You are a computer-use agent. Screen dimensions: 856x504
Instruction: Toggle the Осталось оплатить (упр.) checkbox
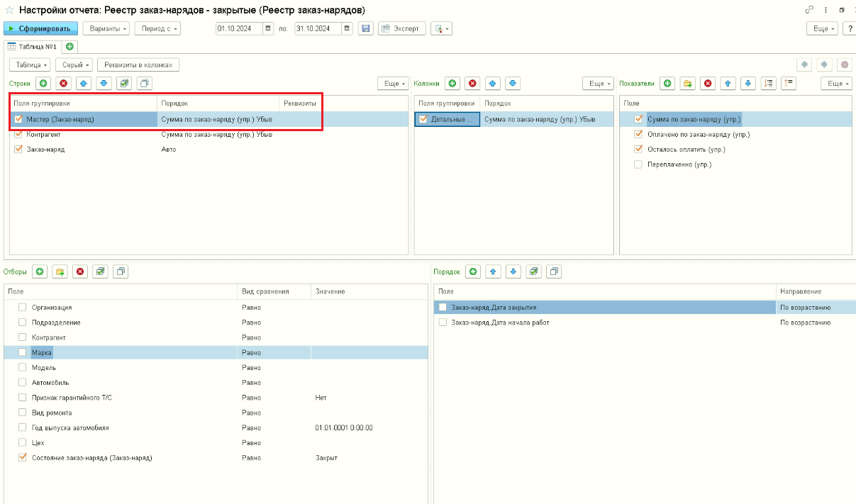(x=638, y=149)
